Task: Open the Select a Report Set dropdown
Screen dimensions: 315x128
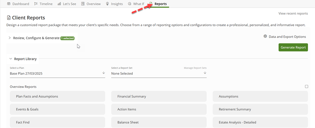Action: [x=159, y=74]
